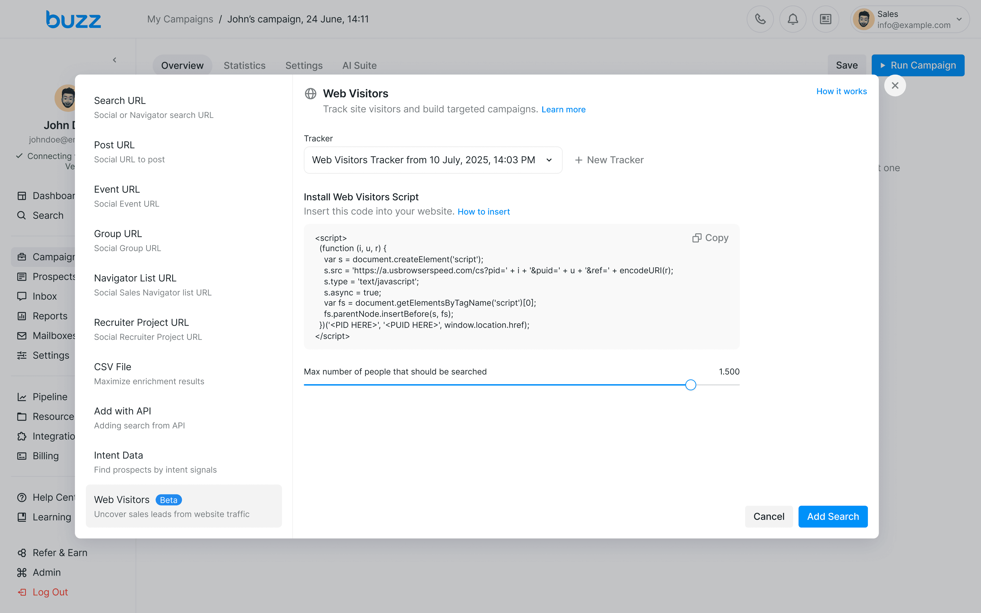Click the Billing card icon
This screenshot has height=613, width=981.
22,456
